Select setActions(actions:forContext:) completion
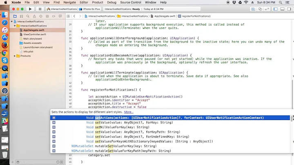Image resolution: width=294 pixels, height=165 pixels. coord(170,118)
